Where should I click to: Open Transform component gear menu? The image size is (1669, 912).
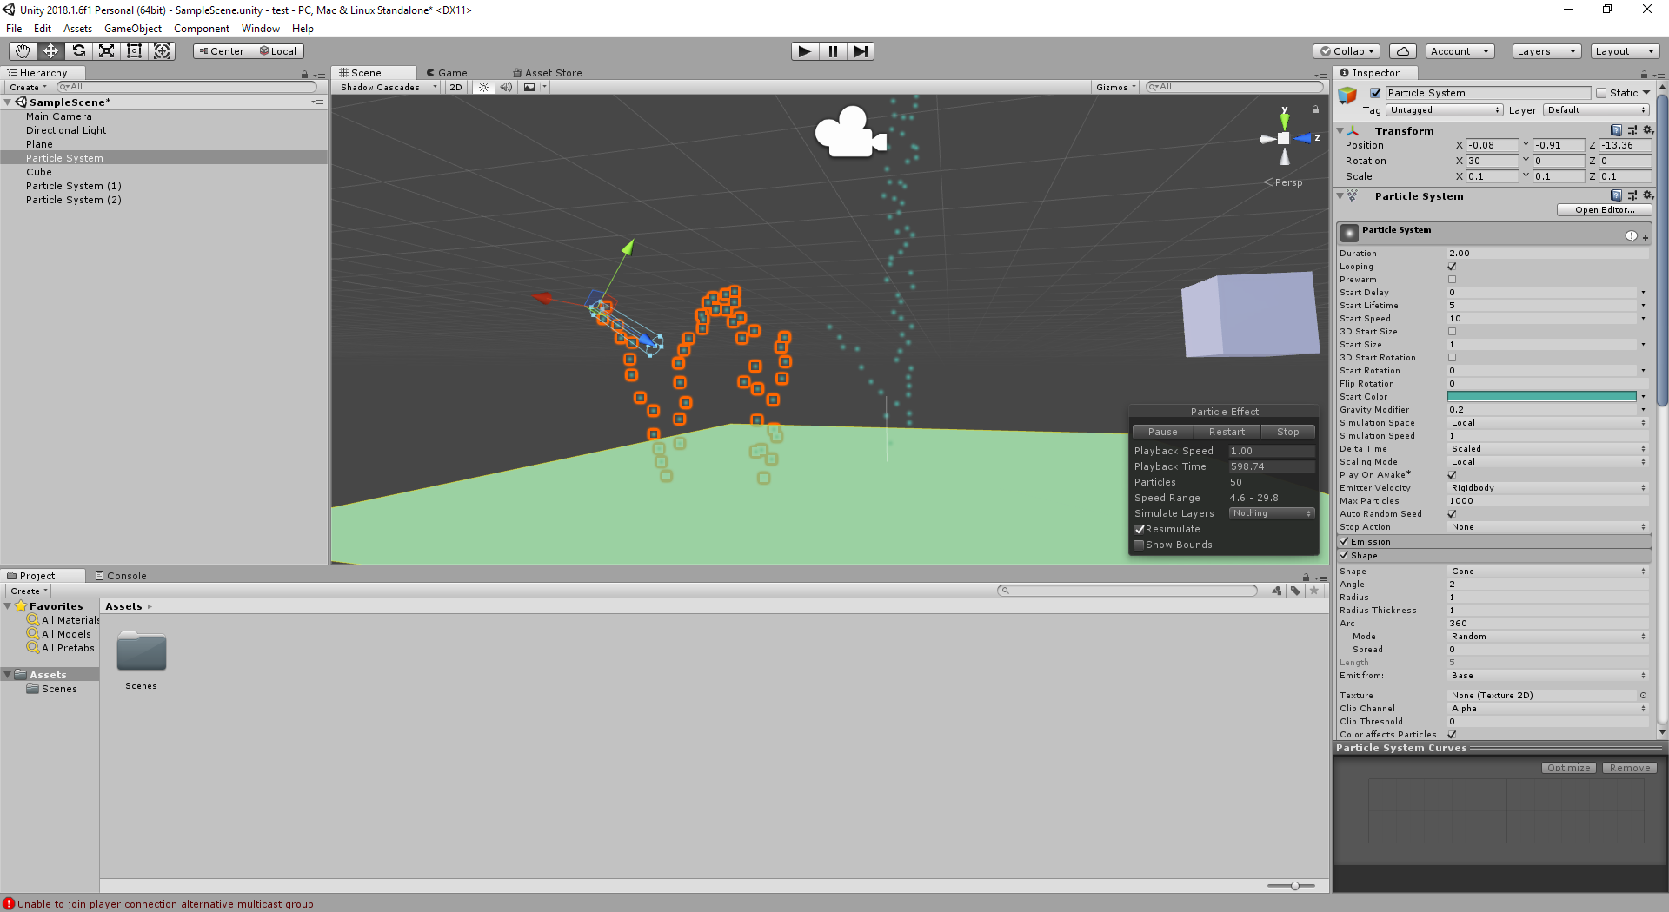click(x=1647, y=130)
